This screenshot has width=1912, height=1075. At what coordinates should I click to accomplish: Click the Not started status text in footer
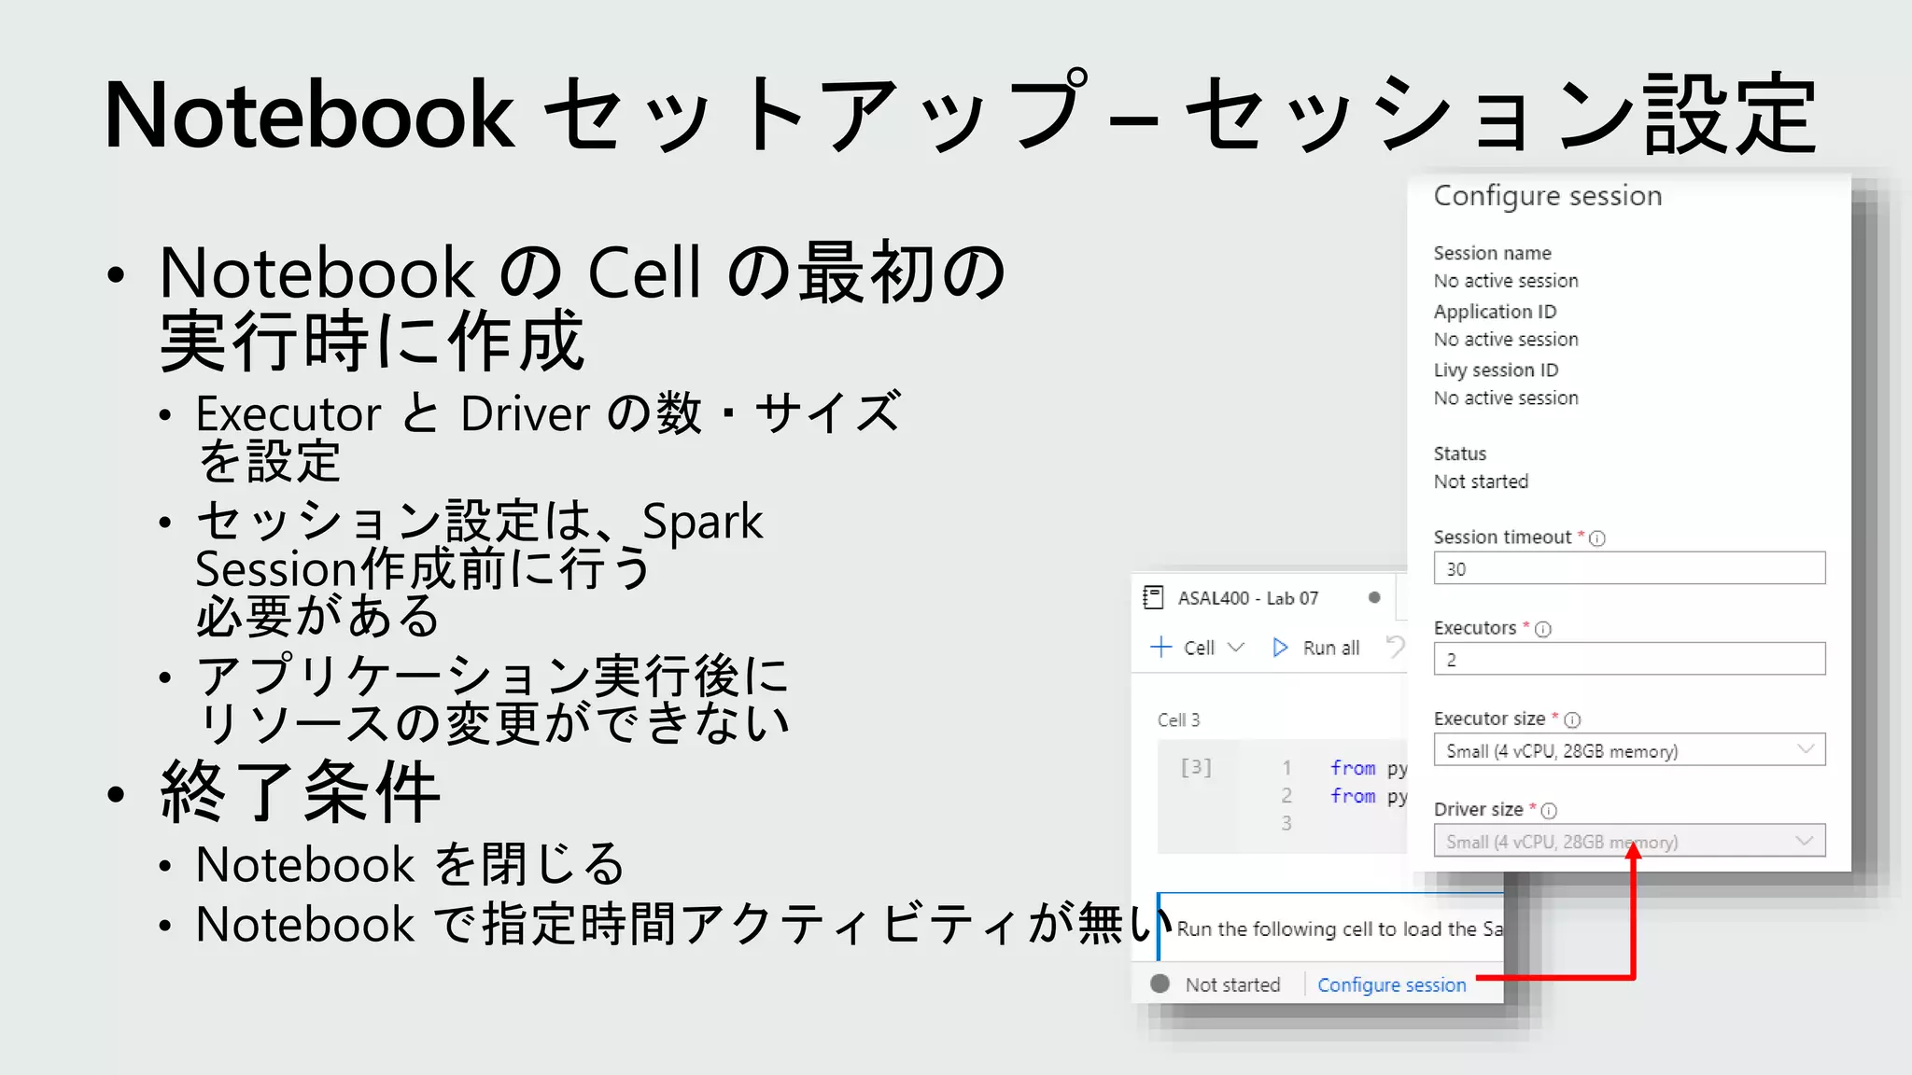(1232, 984)
